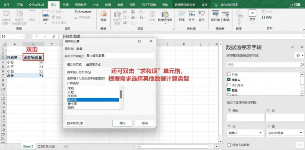Insert a 数据透视图 pivot chart
The height and width of the screenshot is (150, 305).
[165, 16]
